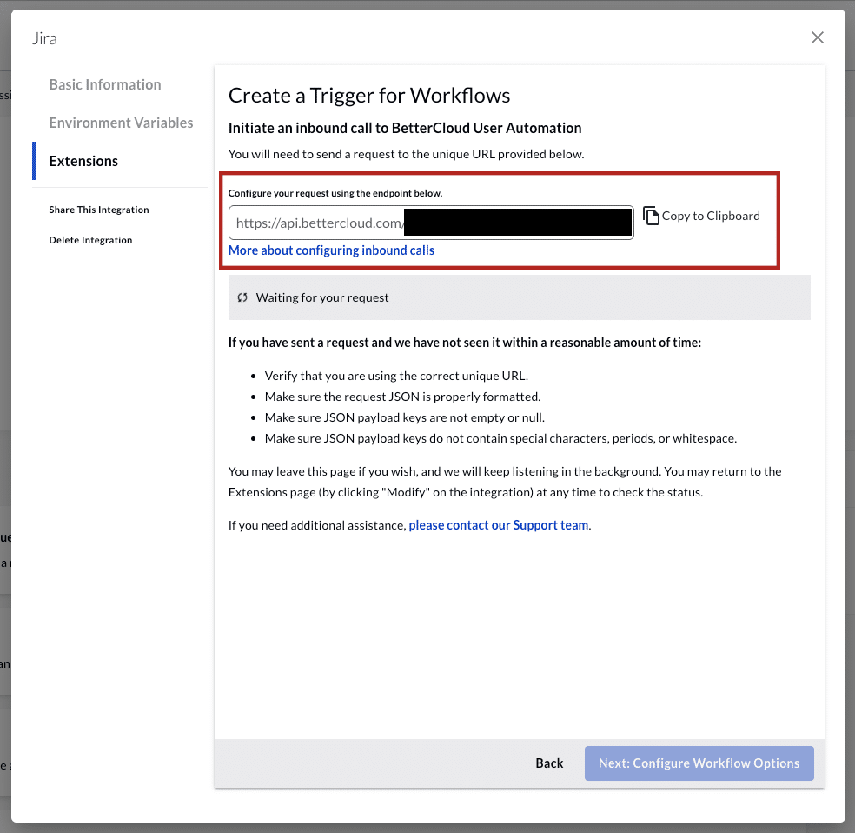The width and height of the screenshot is (855, 833).
Task: Click the Support team contact link
Action: [498, 524]
